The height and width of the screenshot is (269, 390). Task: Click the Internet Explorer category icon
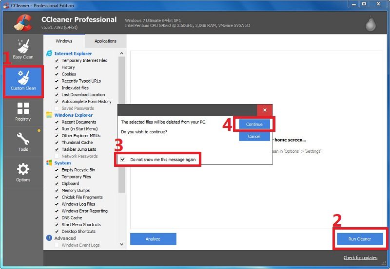[49, 54]
